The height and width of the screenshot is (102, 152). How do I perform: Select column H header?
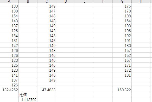pyautogui.click(x=141, y=2)
